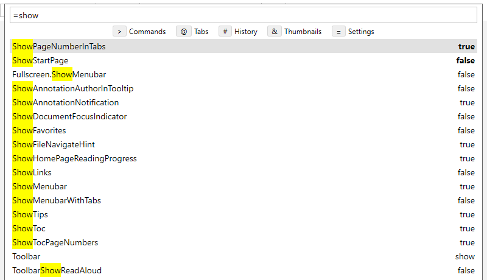Click the '=show' search input field
Image resolution: width=487 pixels, height=280 pixels.
pyautogui.click(x=243, y=15)
